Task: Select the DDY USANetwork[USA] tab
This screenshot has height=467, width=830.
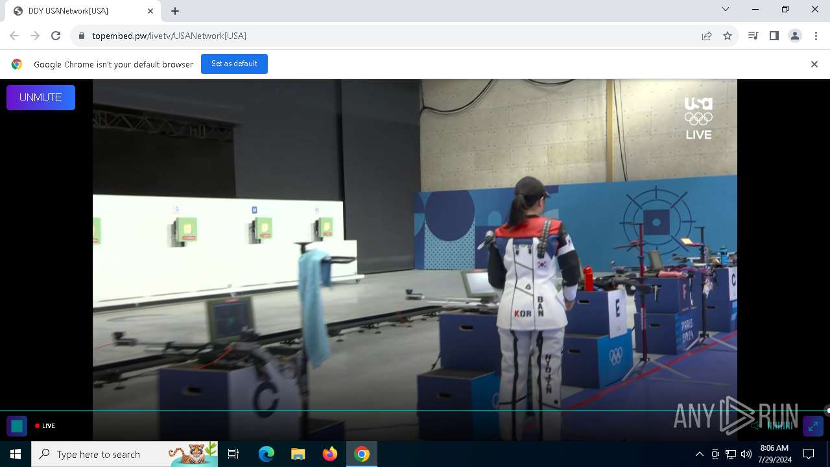Action: point(83,11)
